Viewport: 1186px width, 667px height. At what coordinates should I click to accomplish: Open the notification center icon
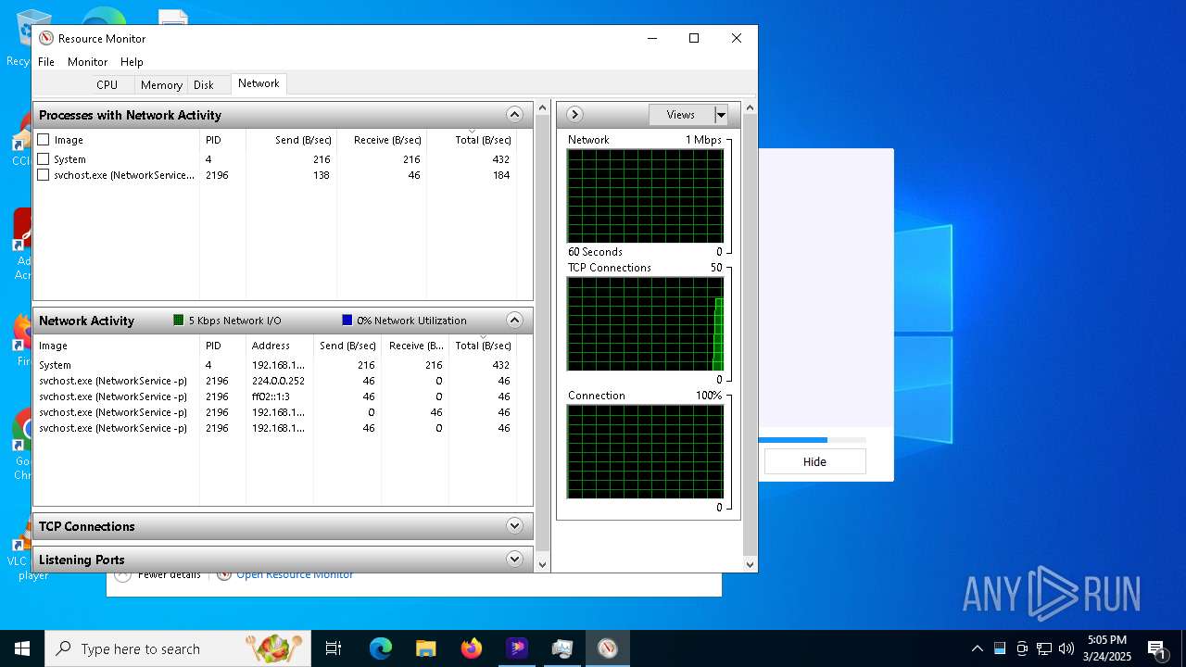pos(1156,648)
